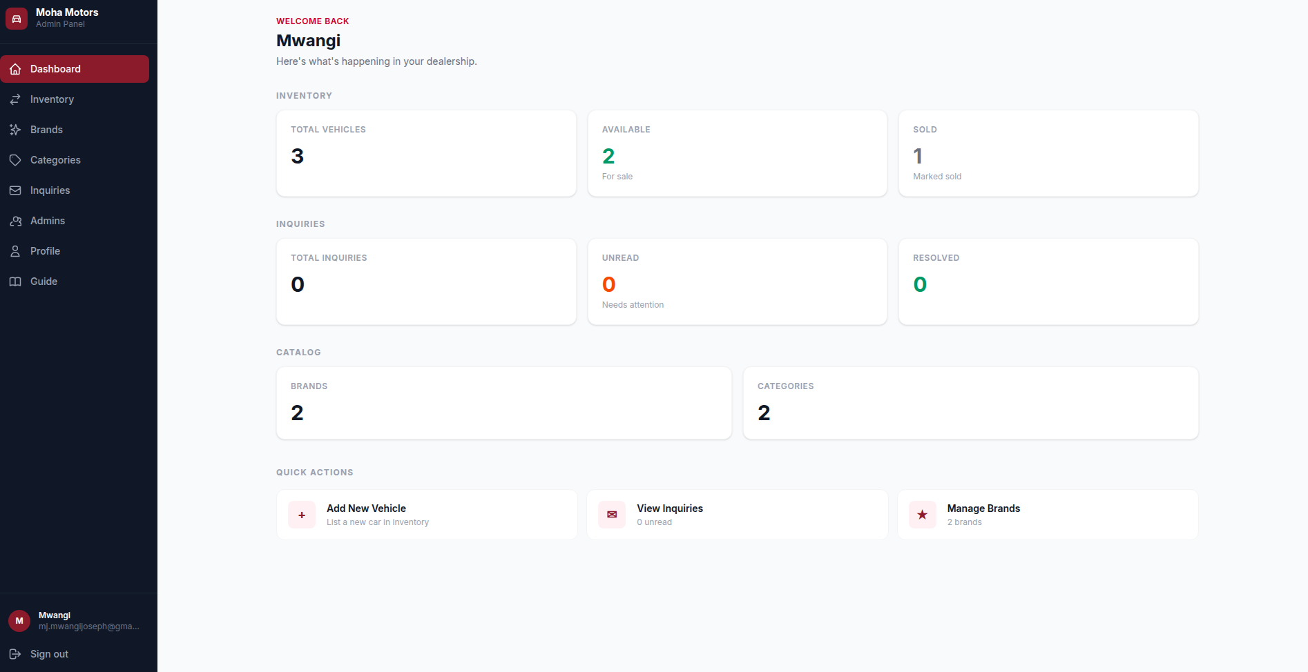Screen dimensions: 1308x672
Task: Click the Sign out arrow icon
Action: pos(15,654)
